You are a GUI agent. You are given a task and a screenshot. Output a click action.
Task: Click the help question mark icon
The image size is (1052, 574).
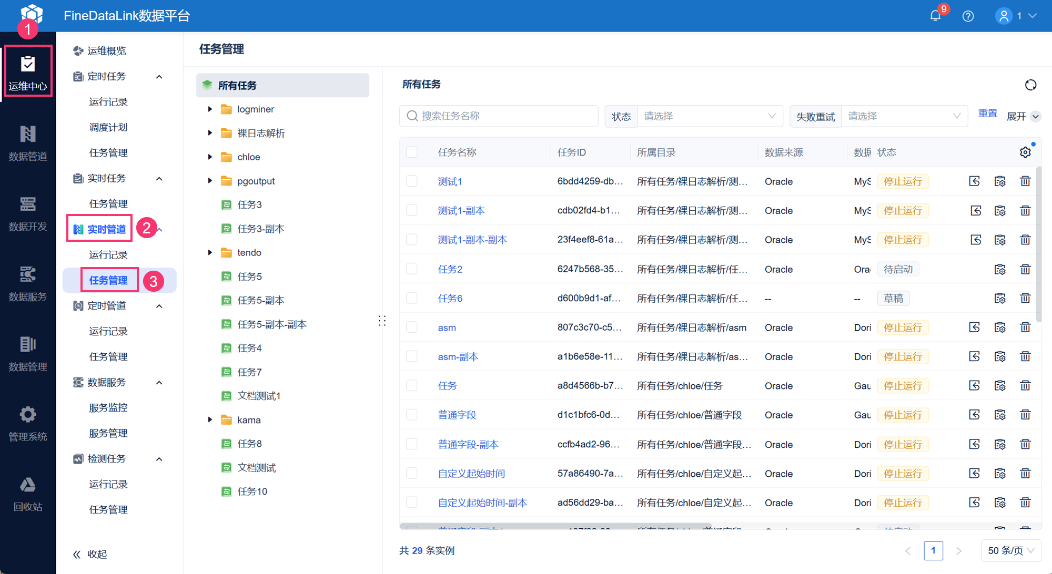tap(968, 16)
